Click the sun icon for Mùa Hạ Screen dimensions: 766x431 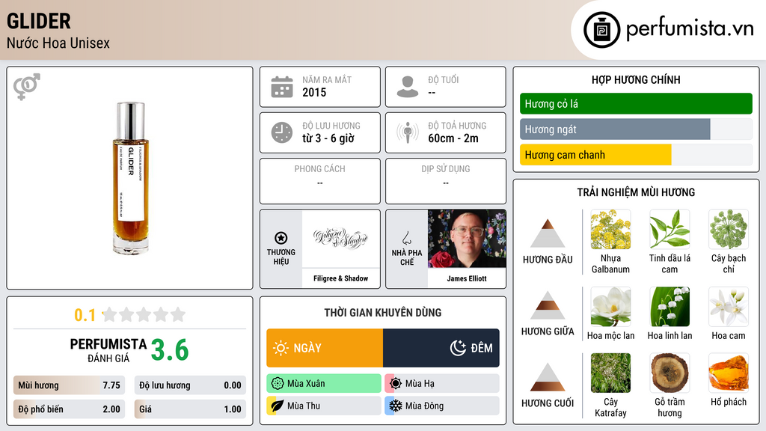(x=396, y=384)
